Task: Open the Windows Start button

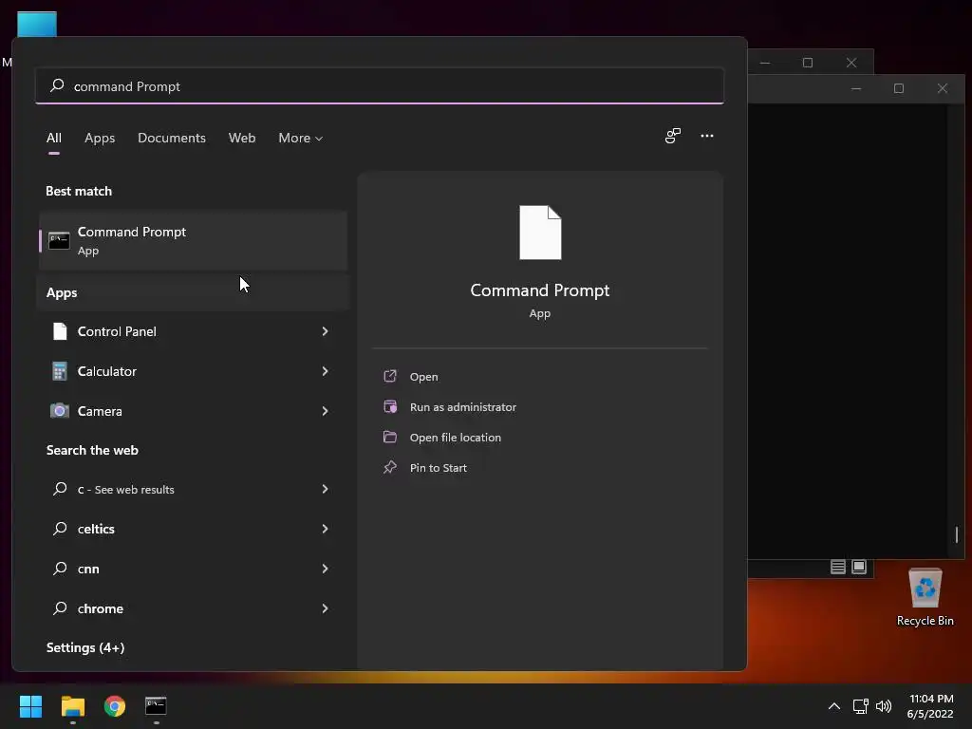Action: click(30, 706)
